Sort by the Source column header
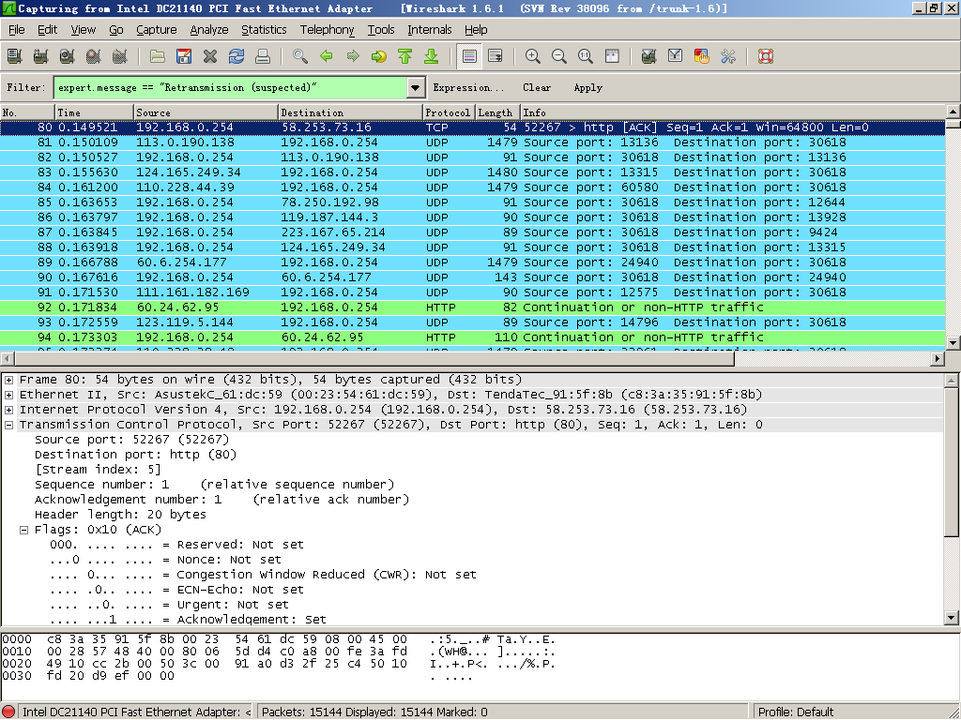 click(206, 112)
